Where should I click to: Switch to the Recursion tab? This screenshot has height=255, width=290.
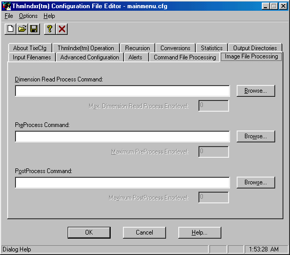pyautogui.click(x=137, y=48)
